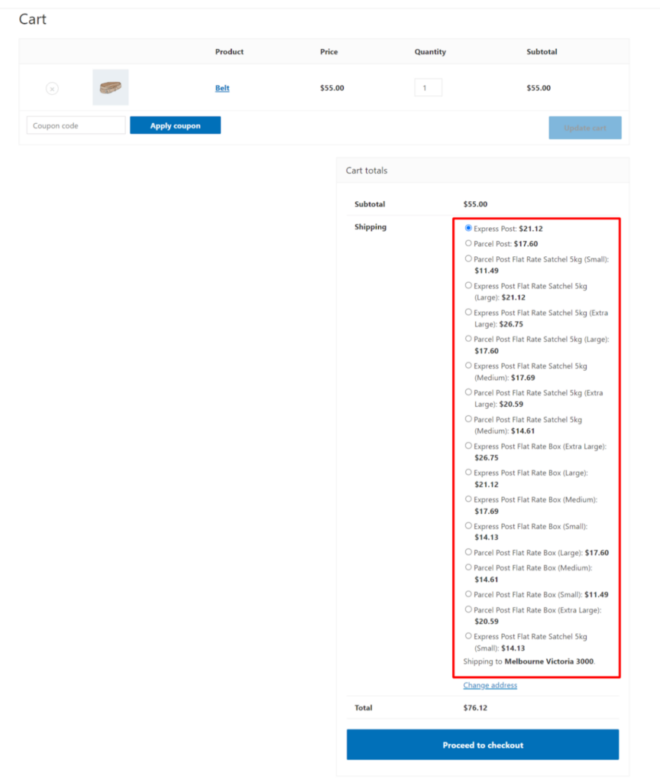Choose Express Post Flat Rate Satchel 5kg (Large)
The height and width of the screenshot is (783, 660).
click(467, 285)
